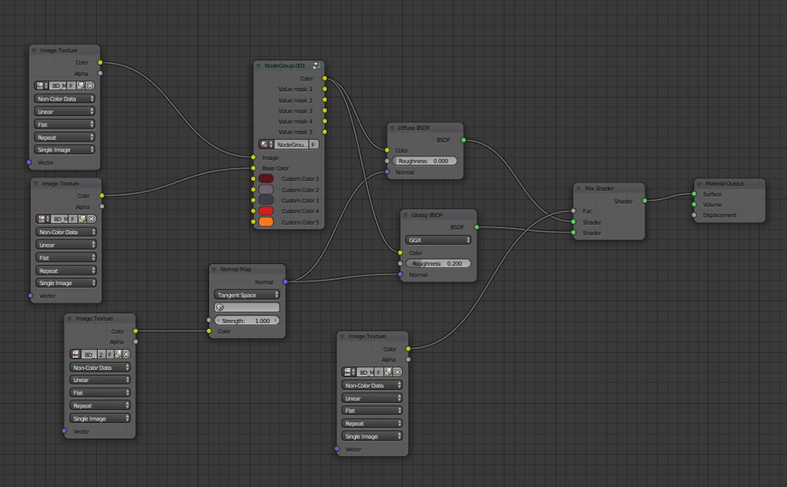This screenshot has width=787, height=487.
Task: Browse image icon in the Image Texture feeding Normal Map
Action: (x=75, y=354)
